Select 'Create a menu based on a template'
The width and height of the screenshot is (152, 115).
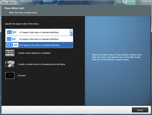(x=34, y=53)
